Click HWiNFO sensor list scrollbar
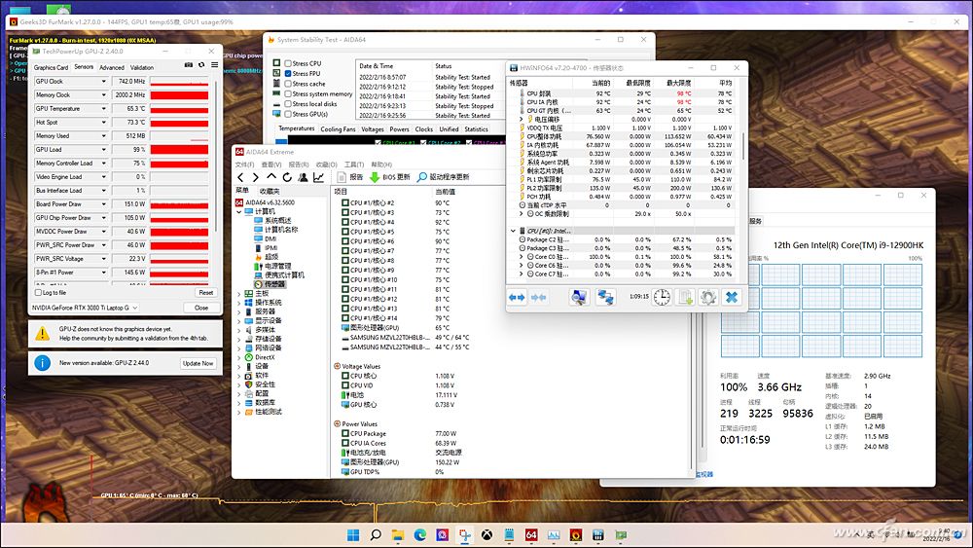This screenshot has height=548, width=973. coord(744,146)
